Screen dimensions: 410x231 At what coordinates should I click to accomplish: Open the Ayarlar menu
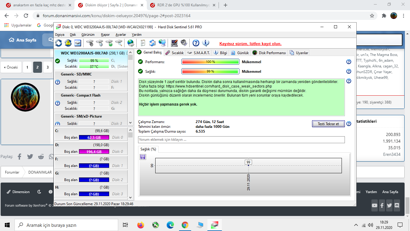click(x=121, y=35)
